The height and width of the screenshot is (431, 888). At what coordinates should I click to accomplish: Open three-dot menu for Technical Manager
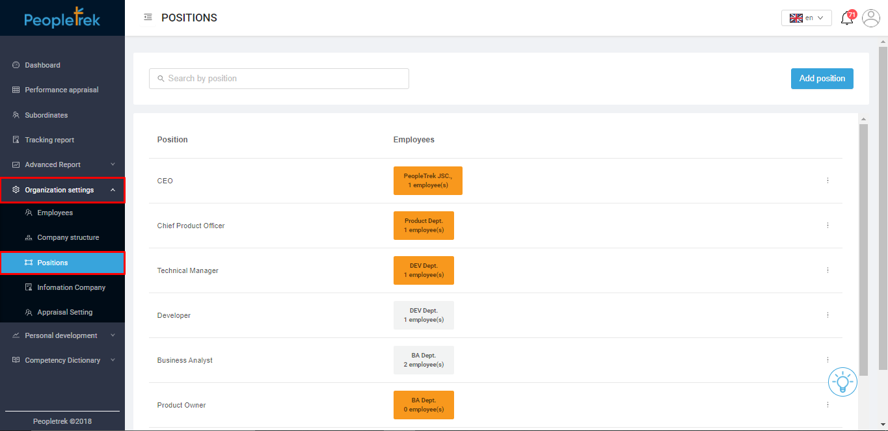point(827,270)
